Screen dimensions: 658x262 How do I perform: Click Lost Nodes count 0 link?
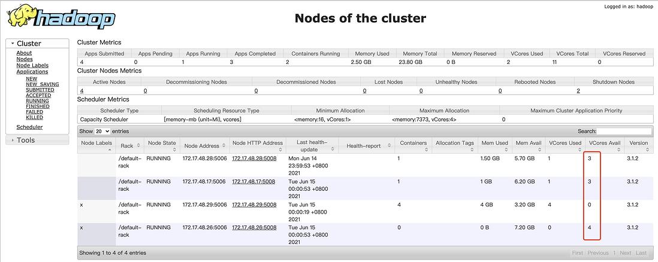coord(365,90)
